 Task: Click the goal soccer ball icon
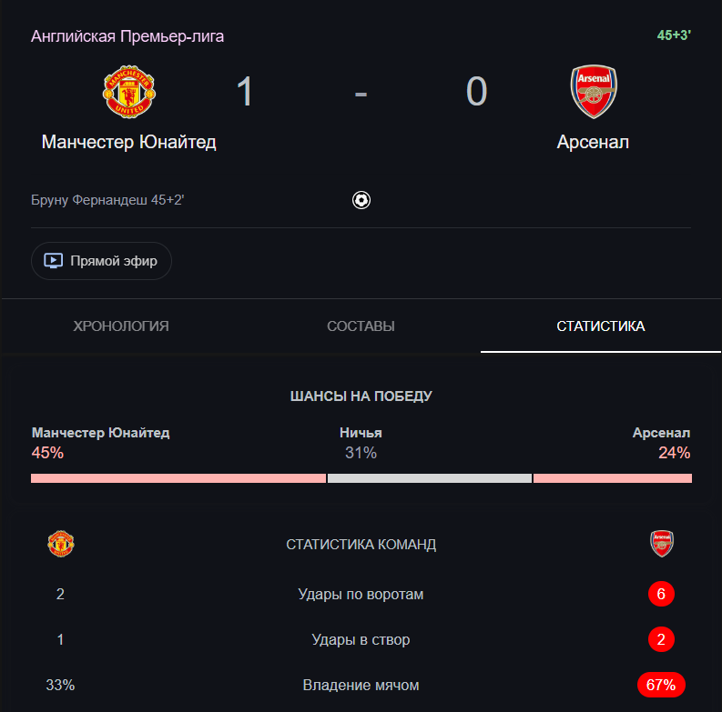[x=361, y=200]
